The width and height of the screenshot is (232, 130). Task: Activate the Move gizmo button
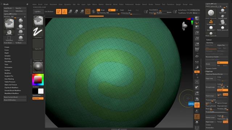tap(70, 12)
